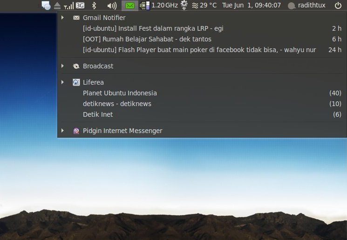Click the 24 h timestamp
This screenshot has height=240, width=347.
point(335,50)
